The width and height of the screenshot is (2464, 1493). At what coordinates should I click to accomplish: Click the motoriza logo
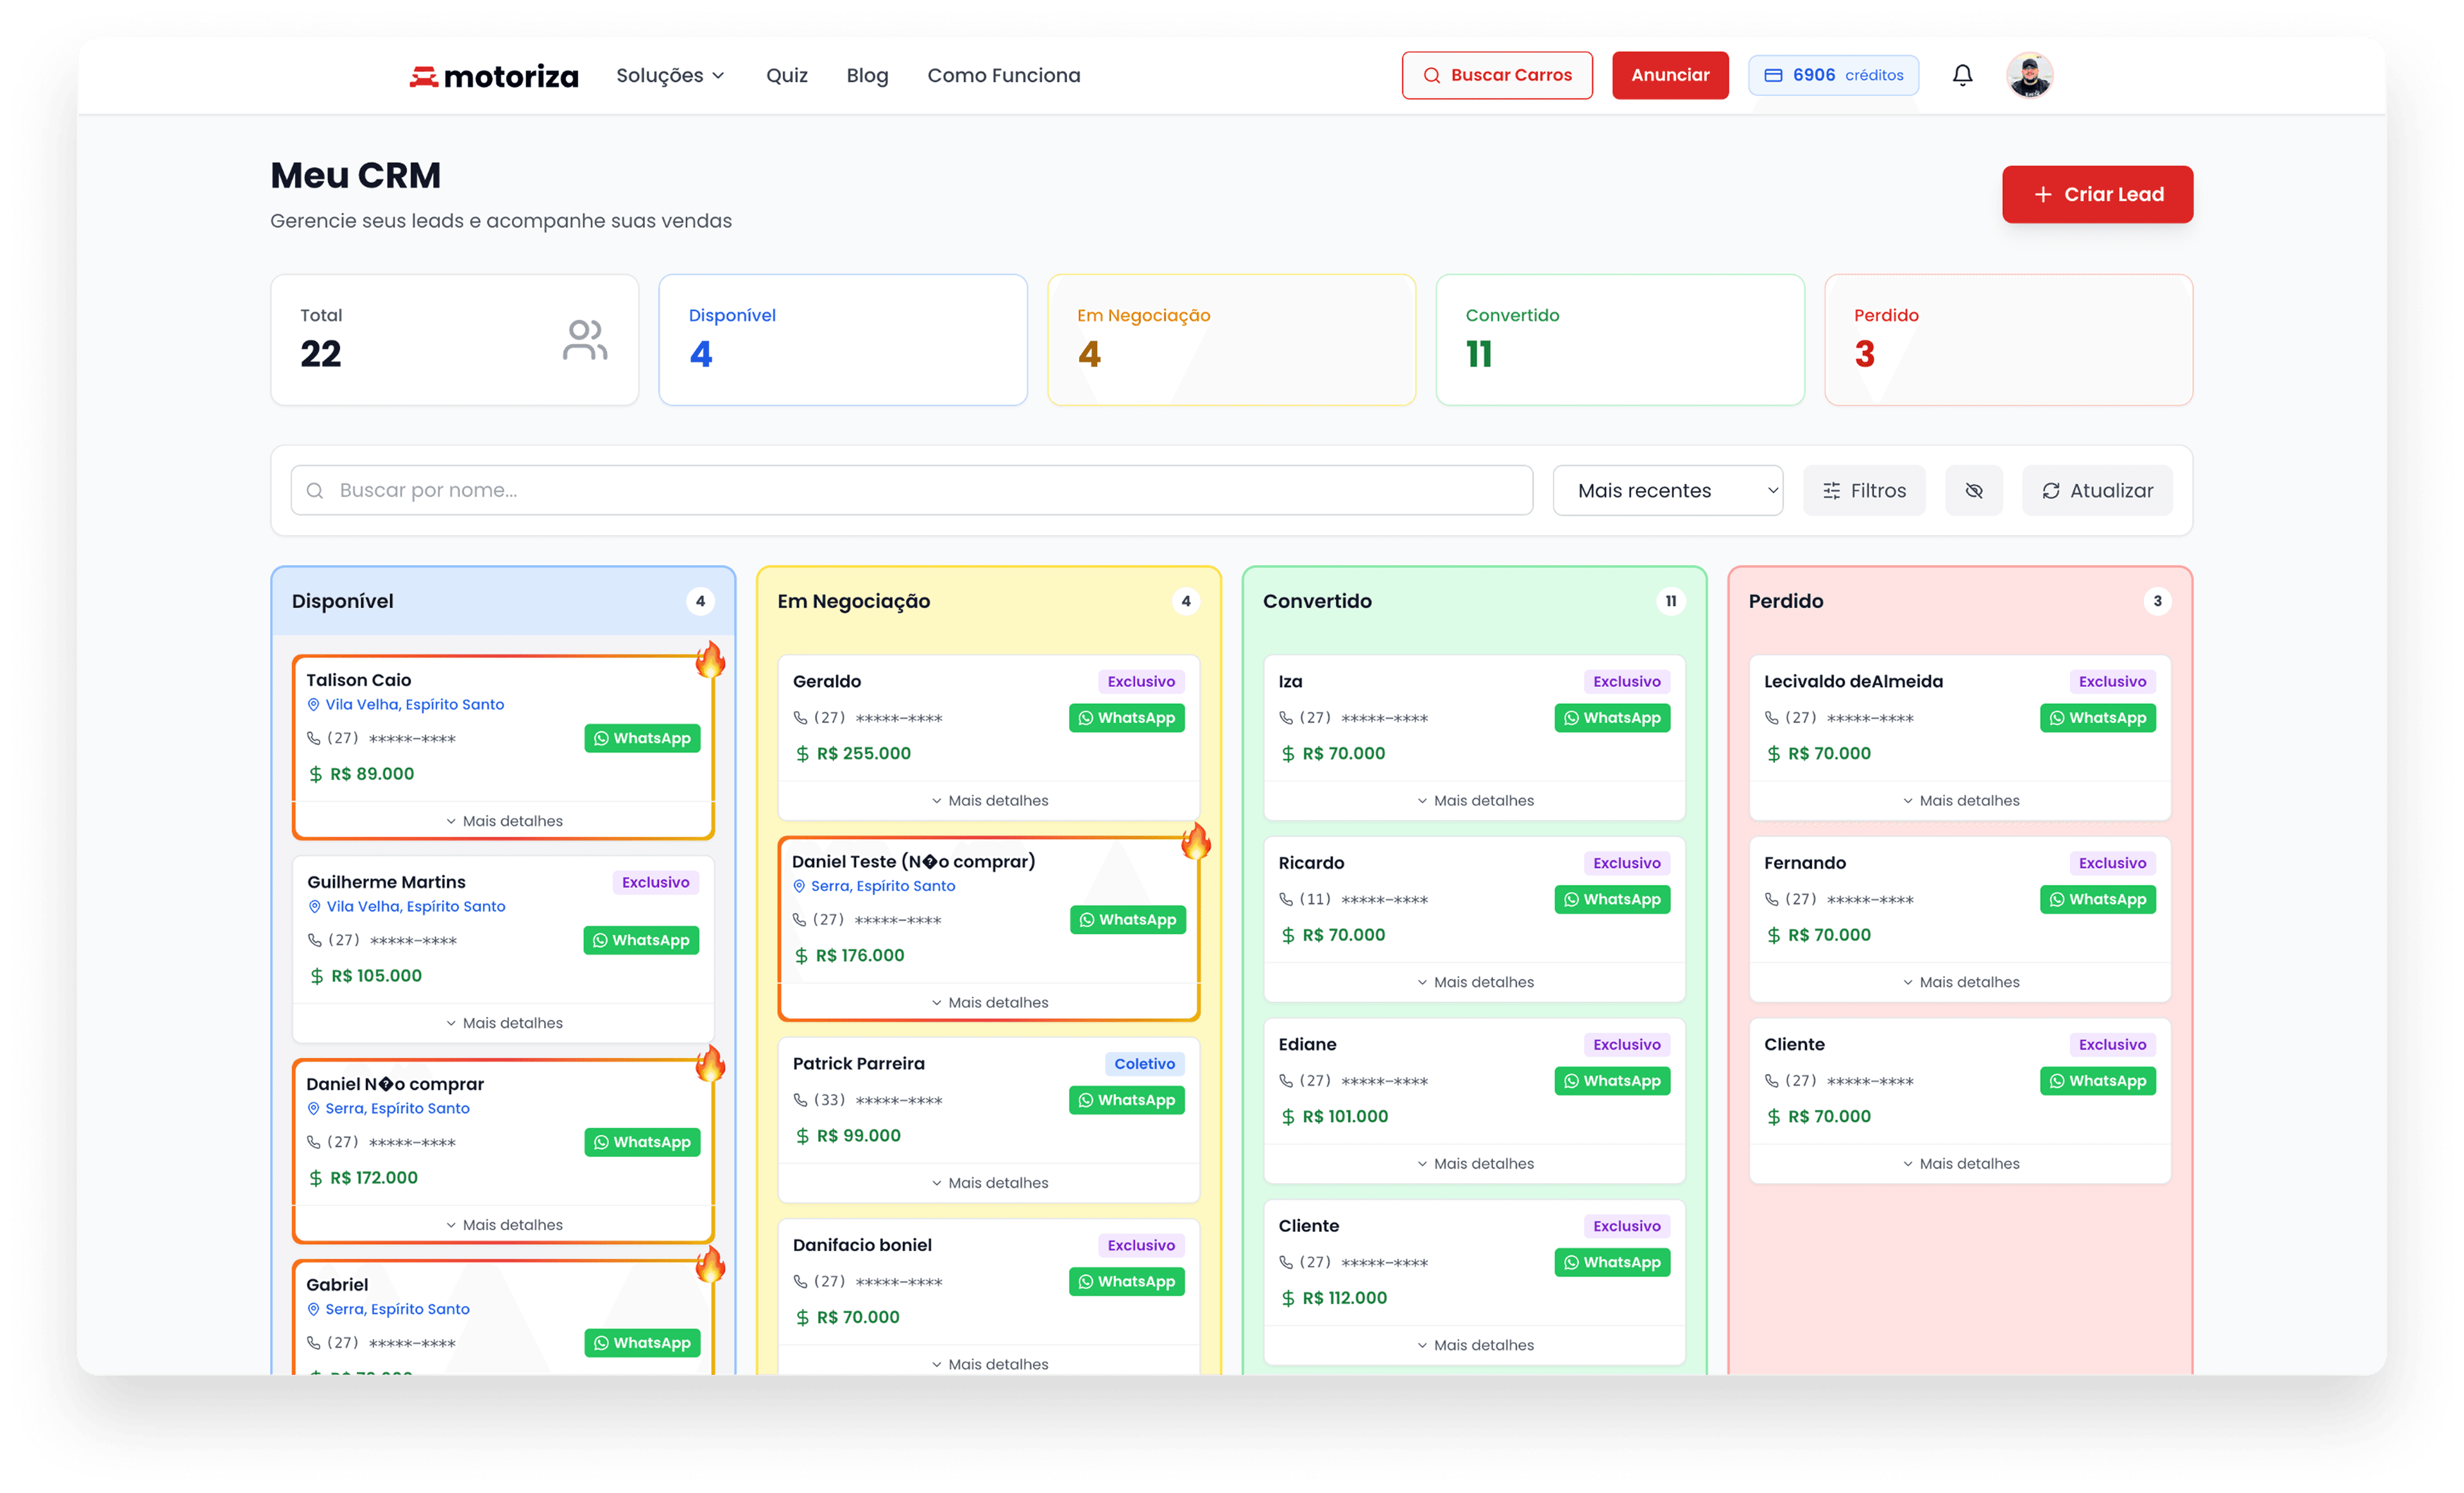[x=494, y=75]
